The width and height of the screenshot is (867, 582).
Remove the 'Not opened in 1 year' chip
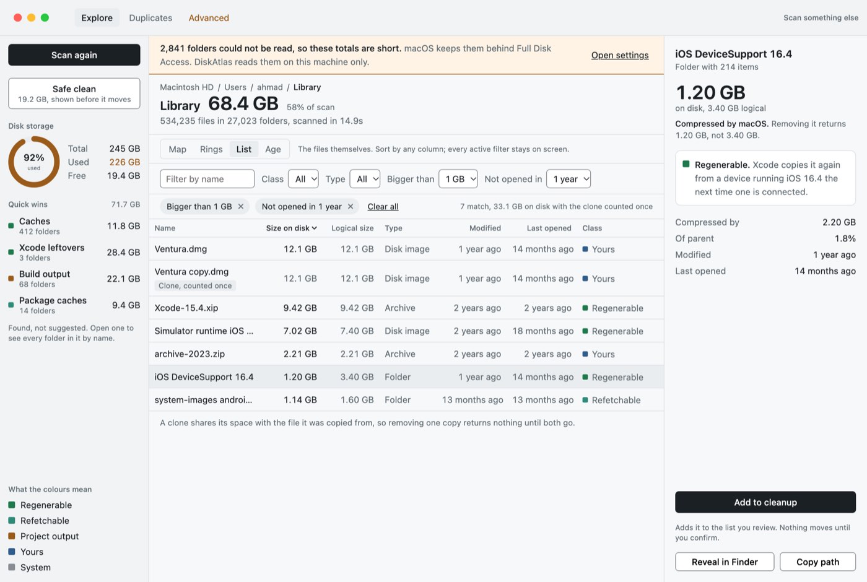click(351, 207)
